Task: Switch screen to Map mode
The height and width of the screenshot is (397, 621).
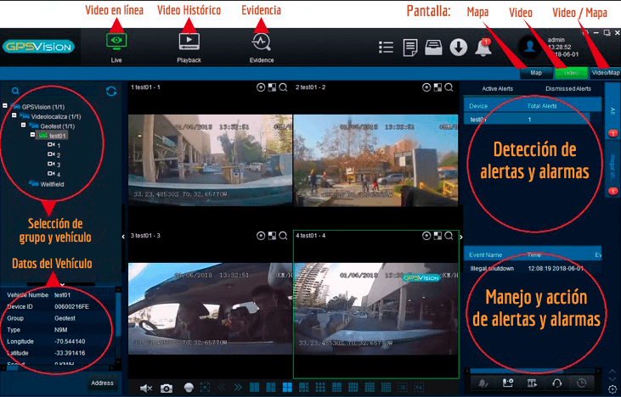Action: pos(536,73)
